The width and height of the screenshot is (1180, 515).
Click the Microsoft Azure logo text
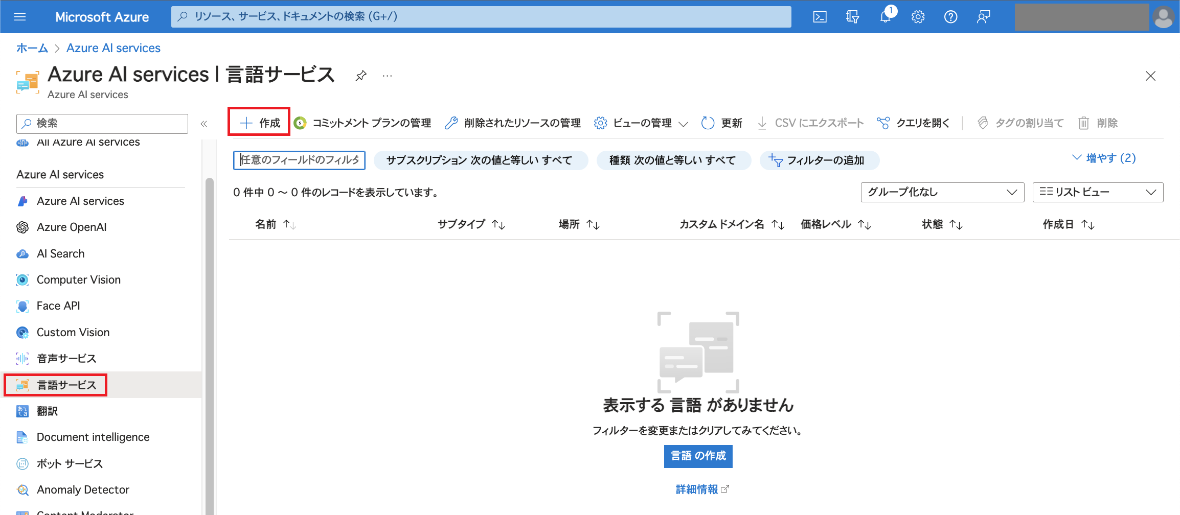[x=102, y=17]
